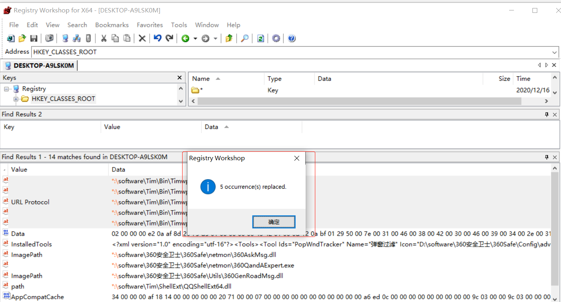561x302 pixels.
Task: Click the up-one-level folder icon
Action: point(229,39)
